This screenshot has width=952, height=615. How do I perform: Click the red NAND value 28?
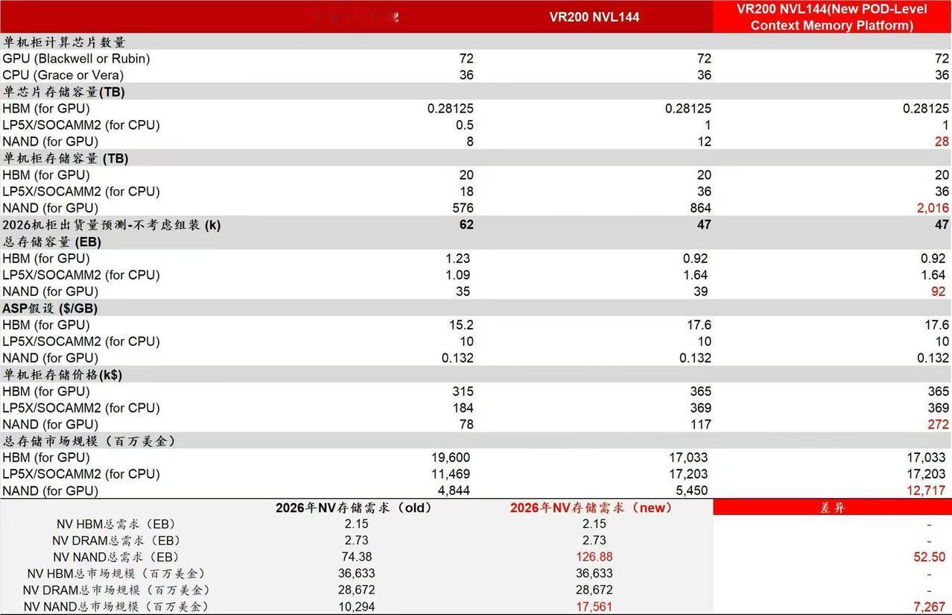pyautogui.click(x=940, y=141)
